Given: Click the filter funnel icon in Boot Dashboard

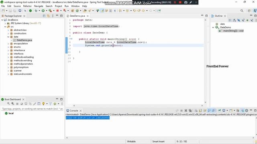Looking at the screenshot, I should tap(50, 104).
